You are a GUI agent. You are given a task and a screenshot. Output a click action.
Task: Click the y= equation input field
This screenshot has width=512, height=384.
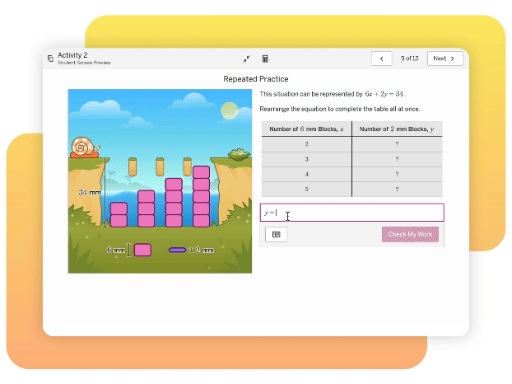click(x=351, y=213)
